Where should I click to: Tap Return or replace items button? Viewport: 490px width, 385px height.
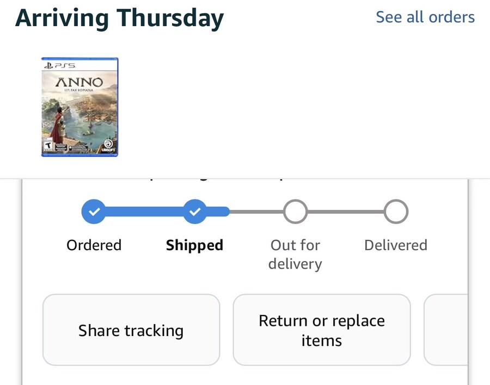321,330
